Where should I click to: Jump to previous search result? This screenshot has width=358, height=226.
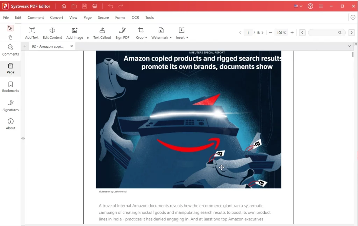[x=302, y=32]
